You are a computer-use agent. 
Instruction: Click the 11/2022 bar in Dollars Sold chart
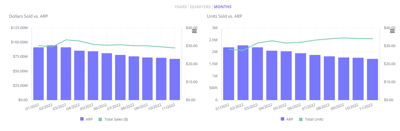175,80
